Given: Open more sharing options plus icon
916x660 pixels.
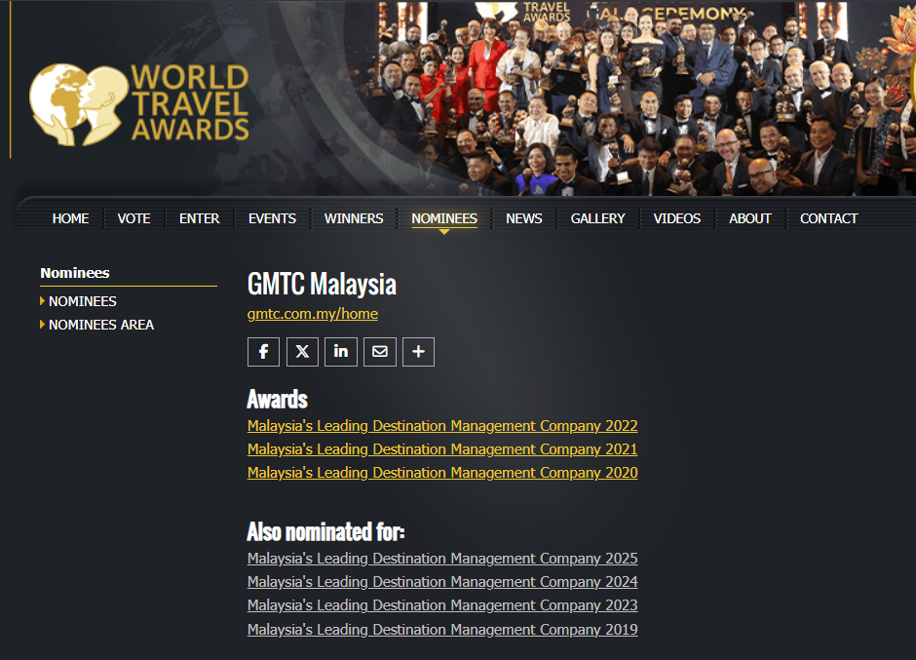Looking at the screenshot, I should 418,352.
